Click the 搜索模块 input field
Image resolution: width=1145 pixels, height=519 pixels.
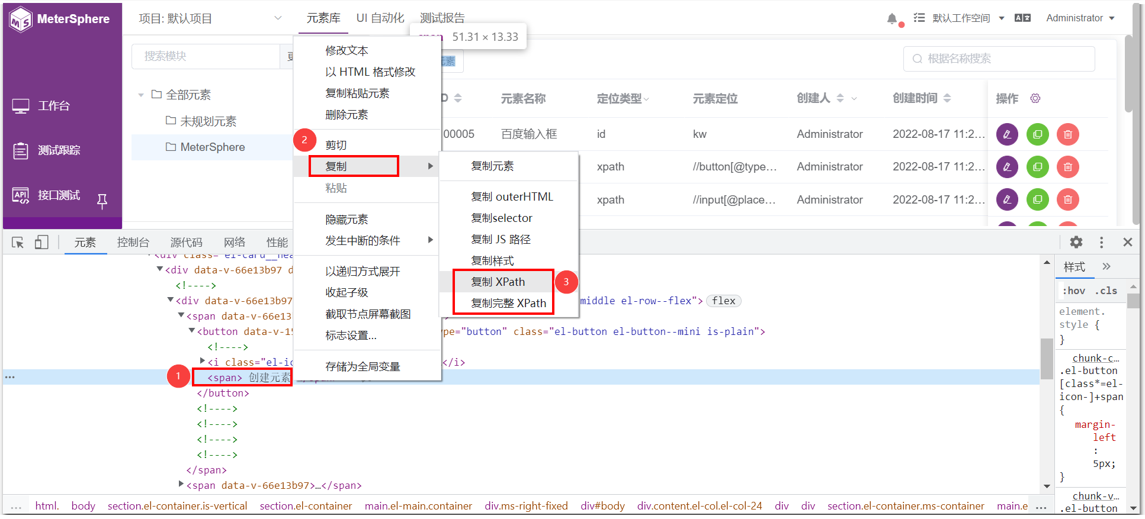(x=206, y=56)
